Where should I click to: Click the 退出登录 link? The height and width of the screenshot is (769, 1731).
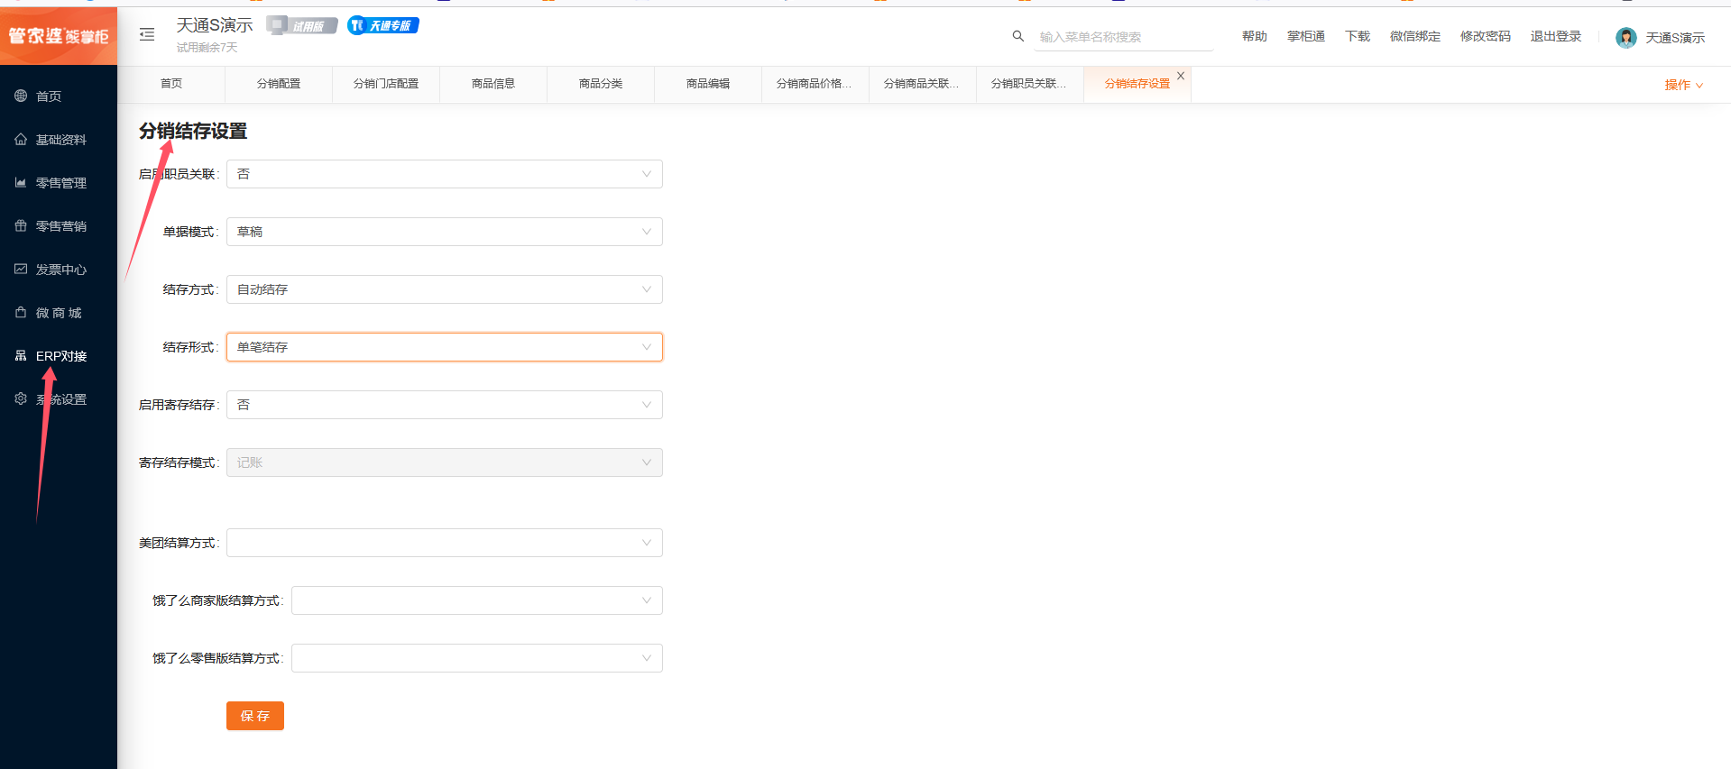click(x=1556, y=36)
